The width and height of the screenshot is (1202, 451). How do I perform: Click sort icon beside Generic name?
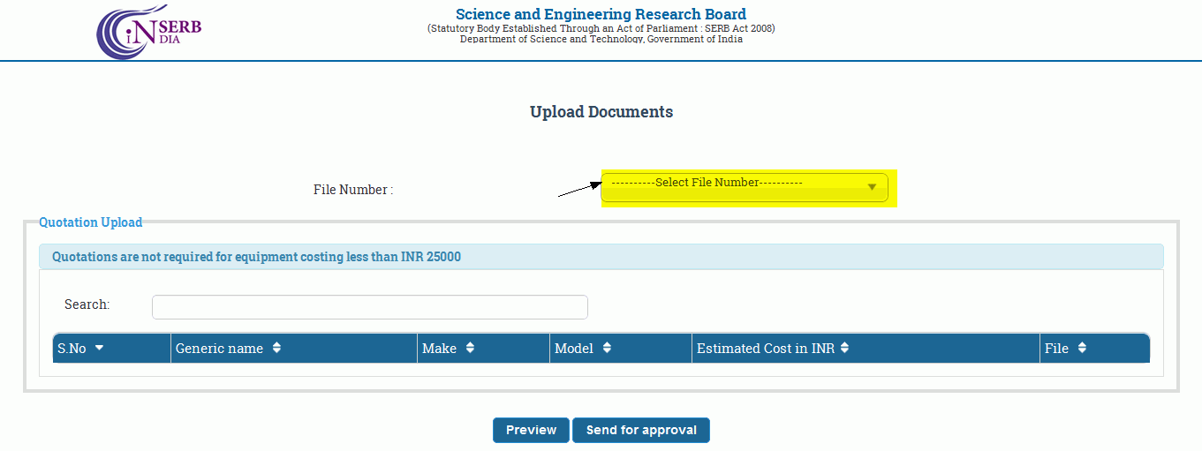click(x=276, y=349)
